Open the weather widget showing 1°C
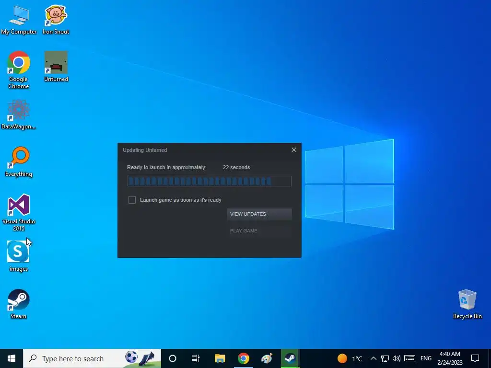Viewport: 491px width, 368px height. pos(350,358)
